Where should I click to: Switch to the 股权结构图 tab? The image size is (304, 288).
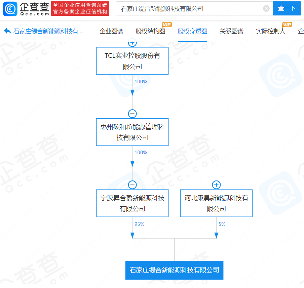150,31
